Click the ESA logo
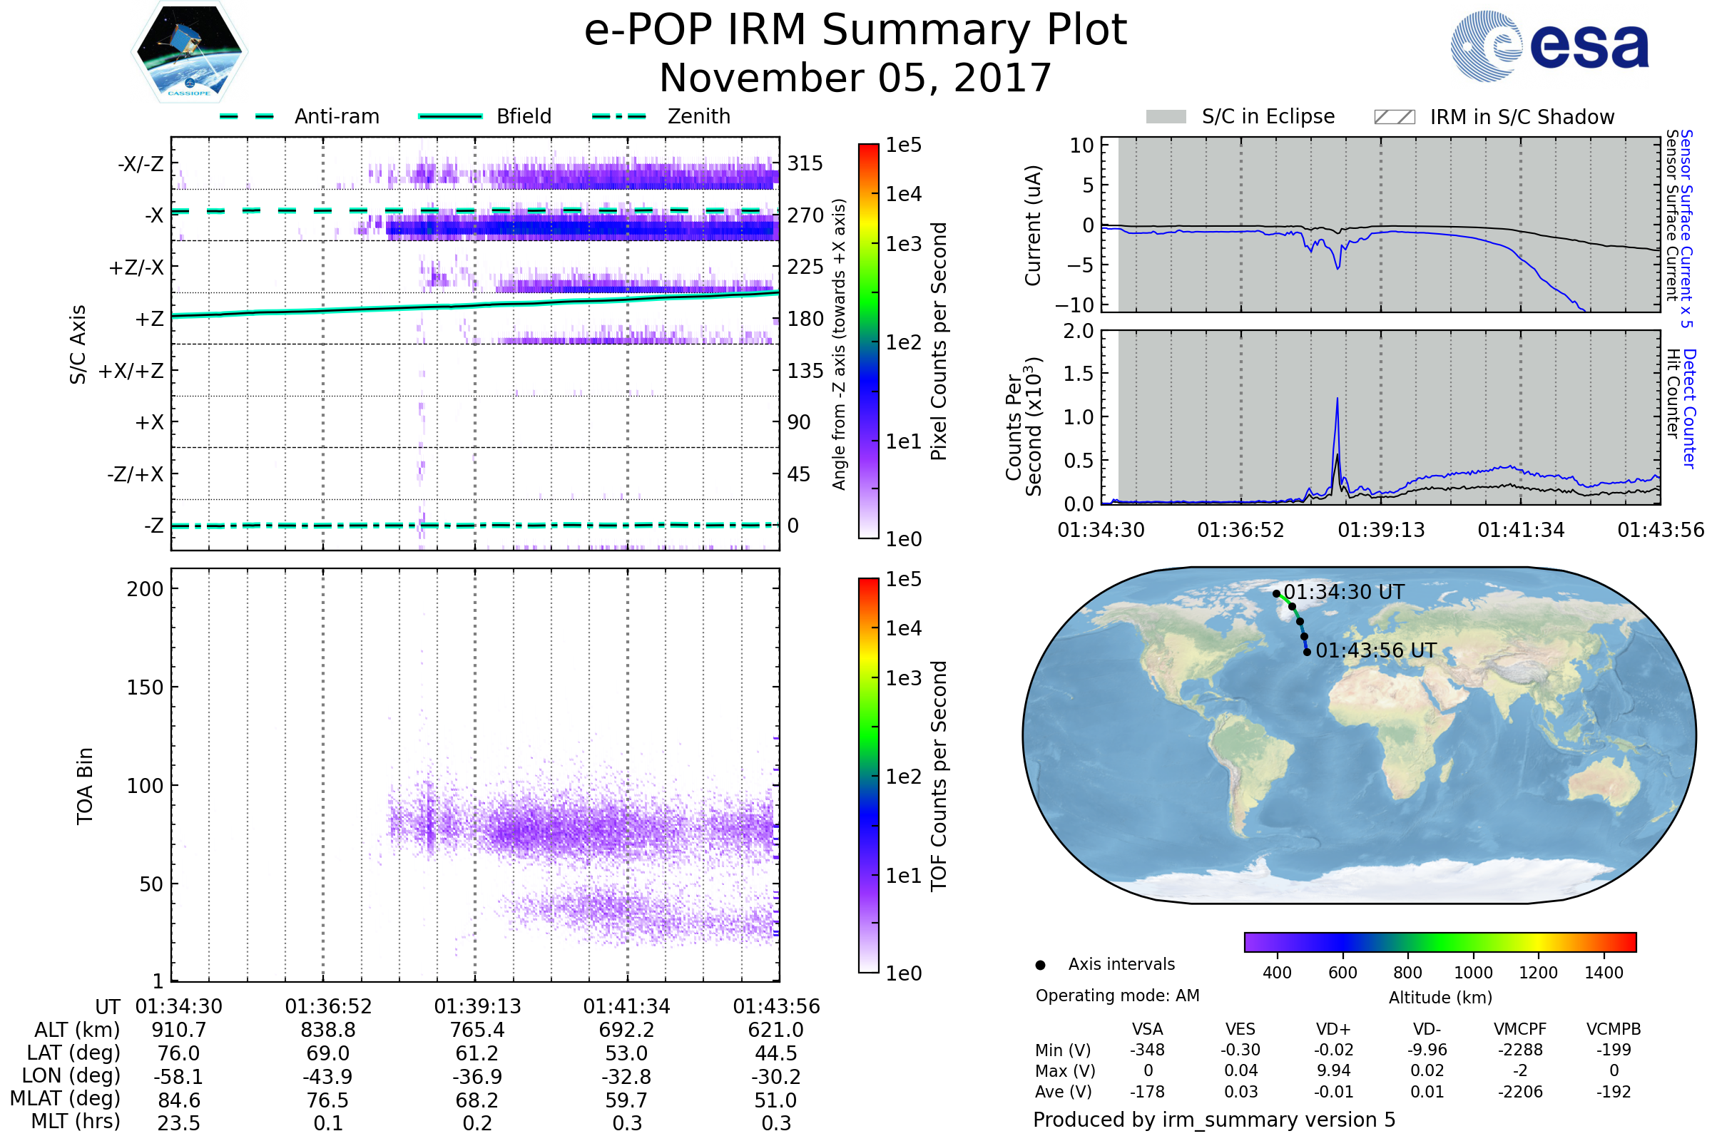1712x1141 pixels. [x=1549, y=46]
